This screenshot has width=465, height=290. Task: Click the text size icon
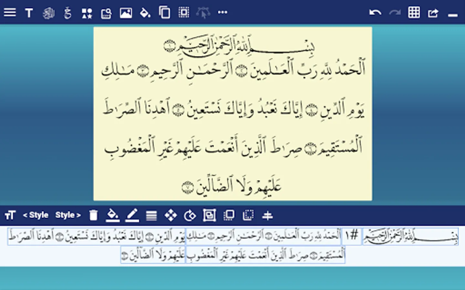click(10, 215)
